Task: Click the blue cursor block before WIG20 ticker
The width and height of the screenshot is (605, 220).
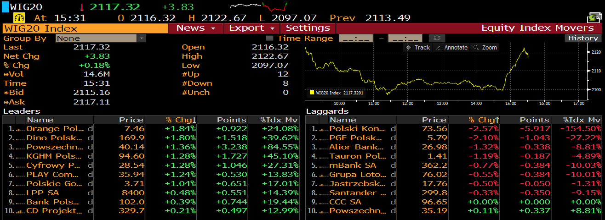Action: (x=5, y=6)
